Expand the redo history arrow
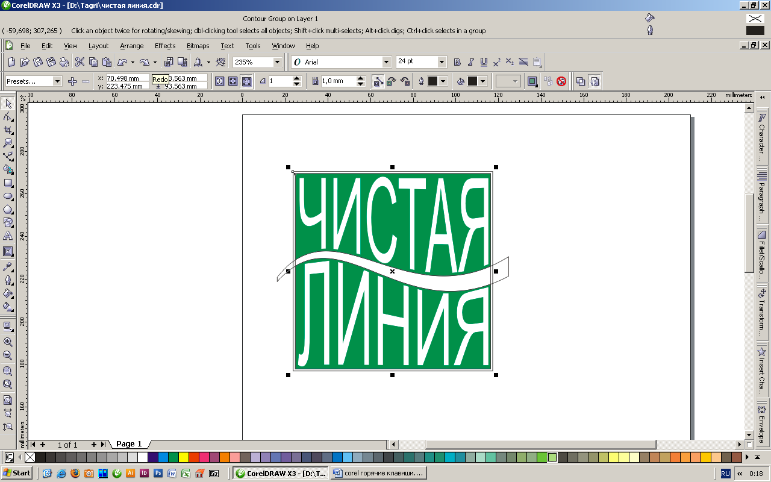Screen dimensions: 771x482 (155, 62)
